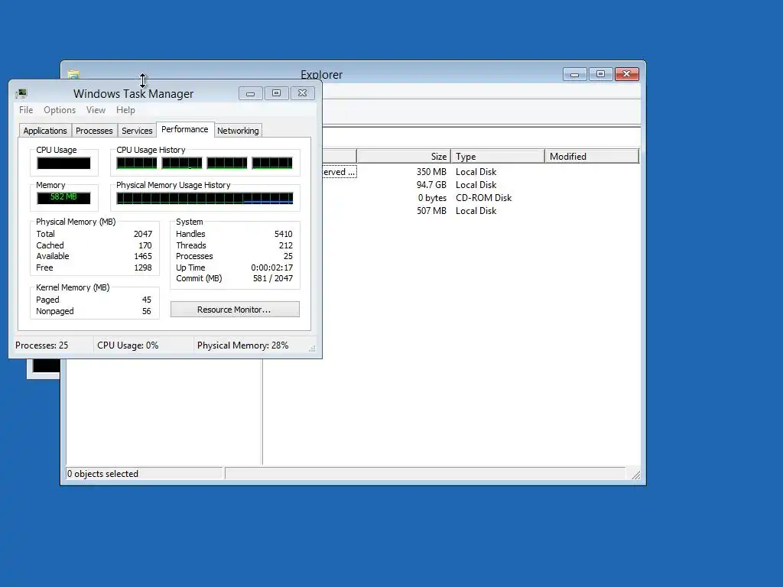This screenshot has width=783, height=587.
Task: Click the Task Manager resize grip
Action: point(312,349)
